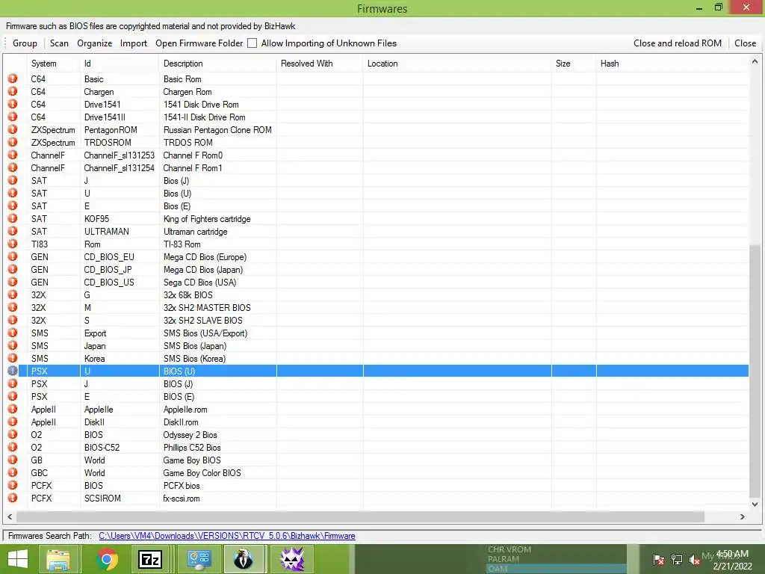Click the status icon for CD_BIOS_EU

(x=13, y=256)
